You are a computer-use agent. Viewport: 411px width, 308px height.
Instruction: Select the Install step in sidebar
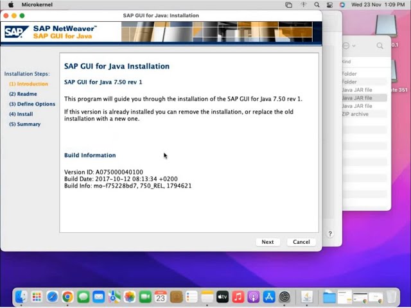(x=21, y=114)
